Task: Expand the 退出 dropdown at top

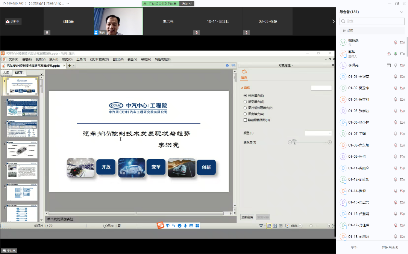Action: 187,3
